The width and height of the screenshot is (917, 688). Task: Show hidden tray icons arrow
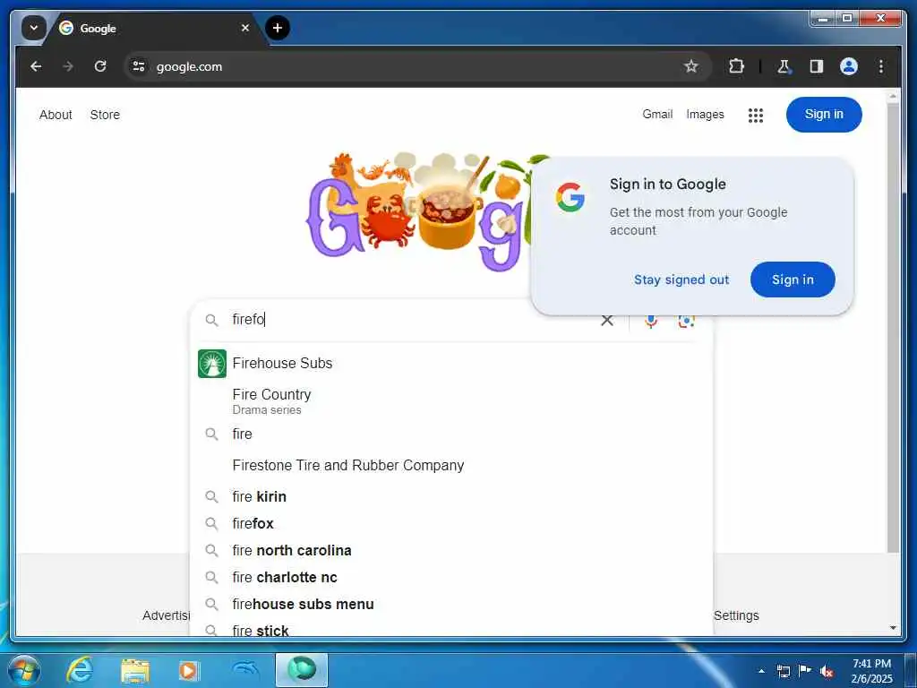coord(761,671)
